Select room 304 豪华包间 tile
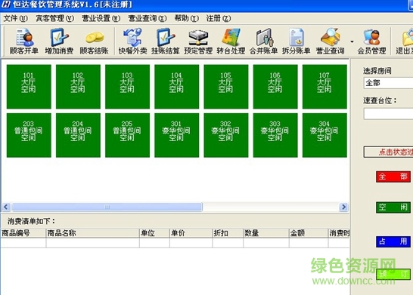The width and height of the screenshot is (413, 295). (324, 135)
